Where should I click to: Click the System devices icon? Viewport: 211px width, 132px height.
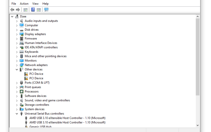[22, 109]
